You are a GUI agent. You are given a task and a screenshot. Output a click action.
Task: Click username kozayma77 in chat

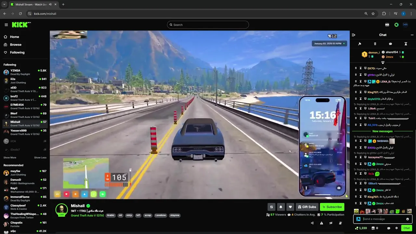click(x=376, y=157)
